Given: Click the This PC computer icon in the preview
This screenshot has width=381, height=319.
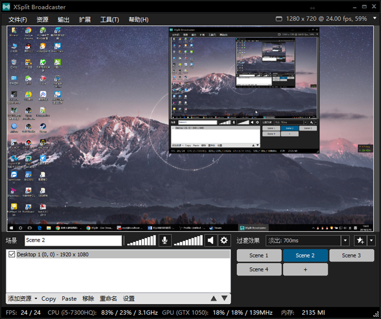Looking at the screenshot, I should (14, 48).
